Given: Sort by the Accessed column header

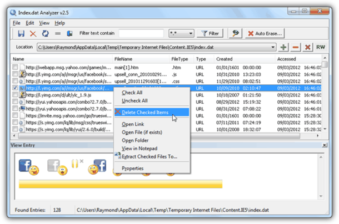Looking at the screenshot, I should click(298, 59).
